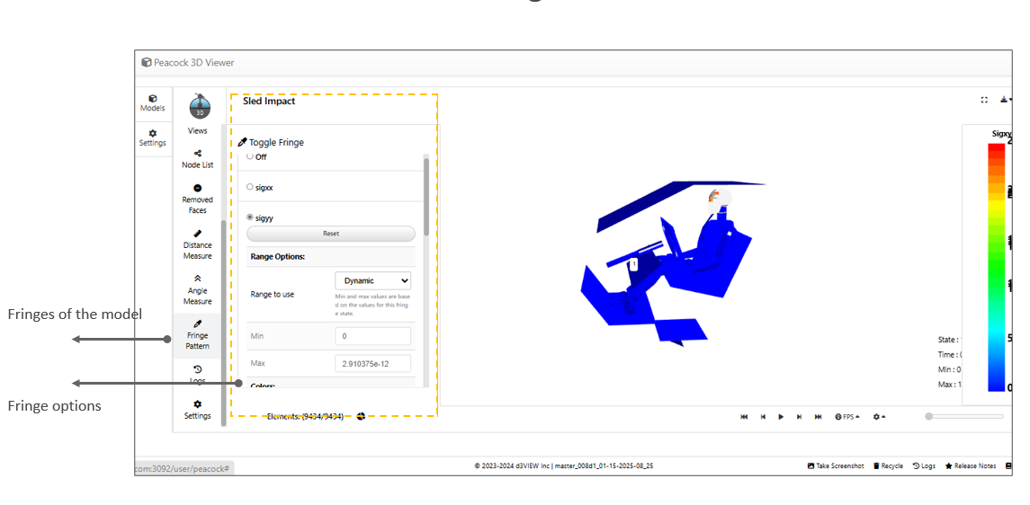Click the Reset fringe button
This screenshot has width=1030, height=505.
(331, 234)
